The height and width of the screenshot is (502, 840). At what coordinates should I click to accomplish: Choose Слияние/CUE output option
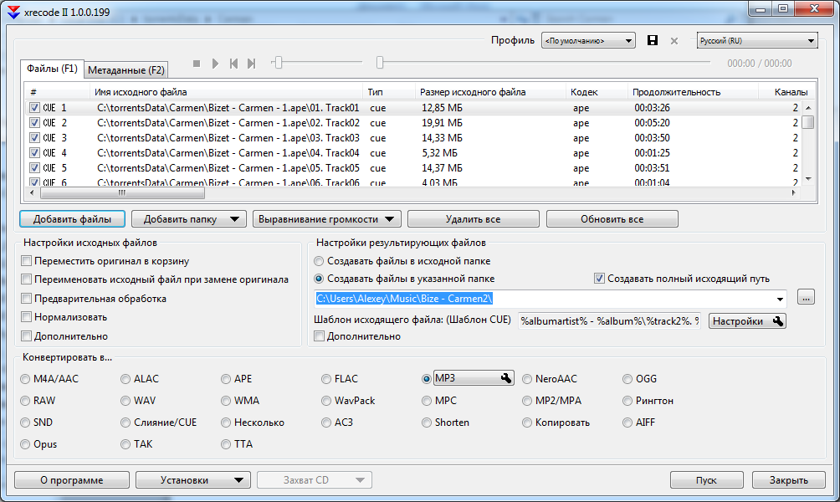pyautogui.click(x=125, y=423)
